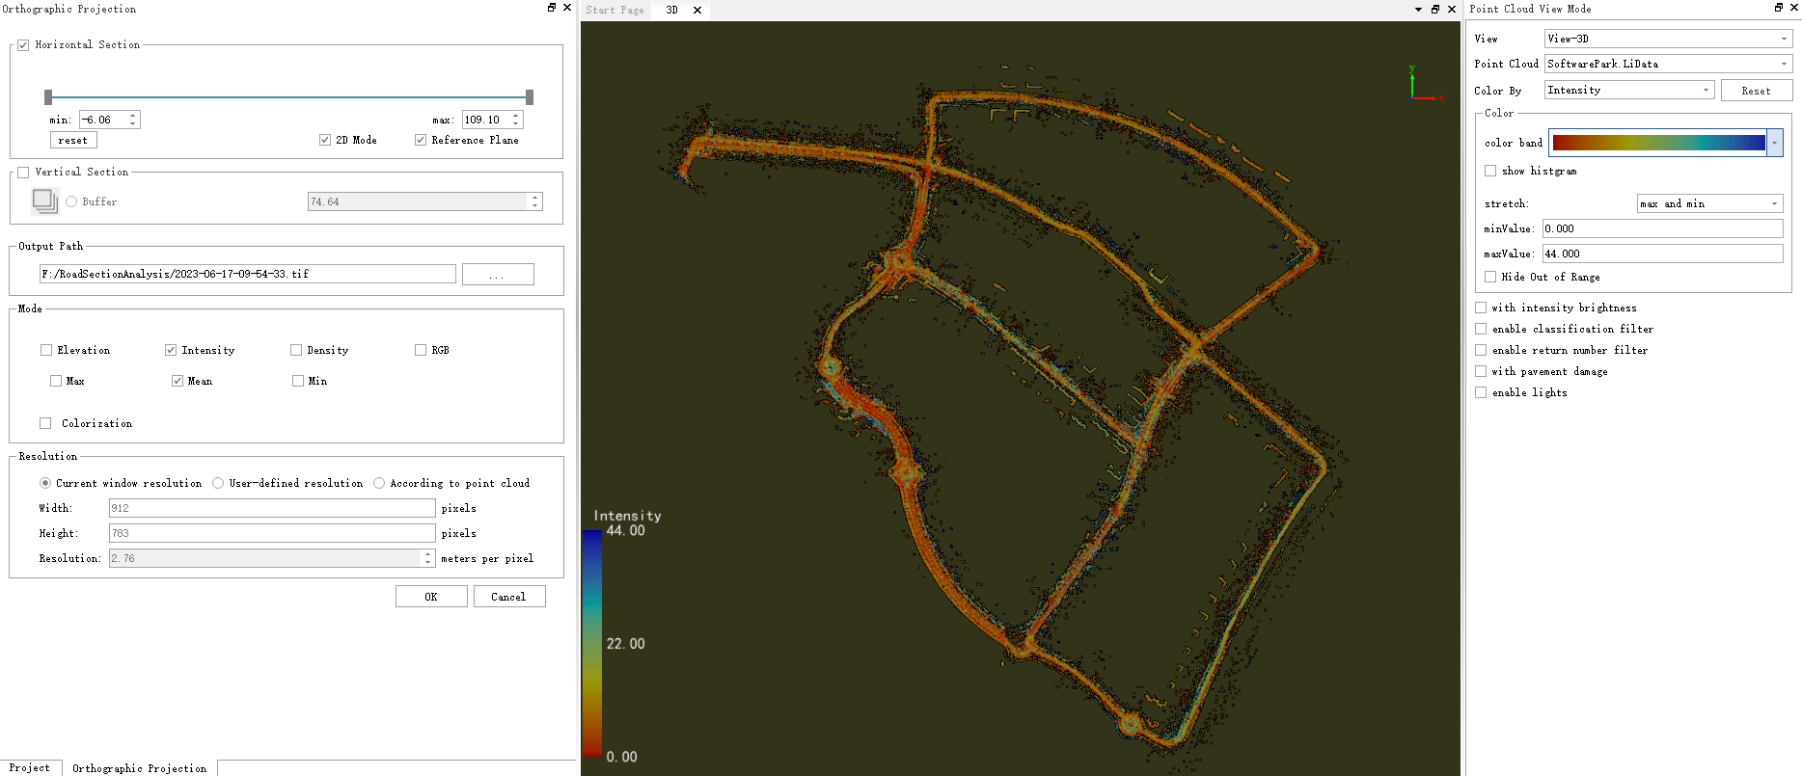Open the View dropdown showing View-3D
Screen dimensions: 1802x776
[1668, 39]
